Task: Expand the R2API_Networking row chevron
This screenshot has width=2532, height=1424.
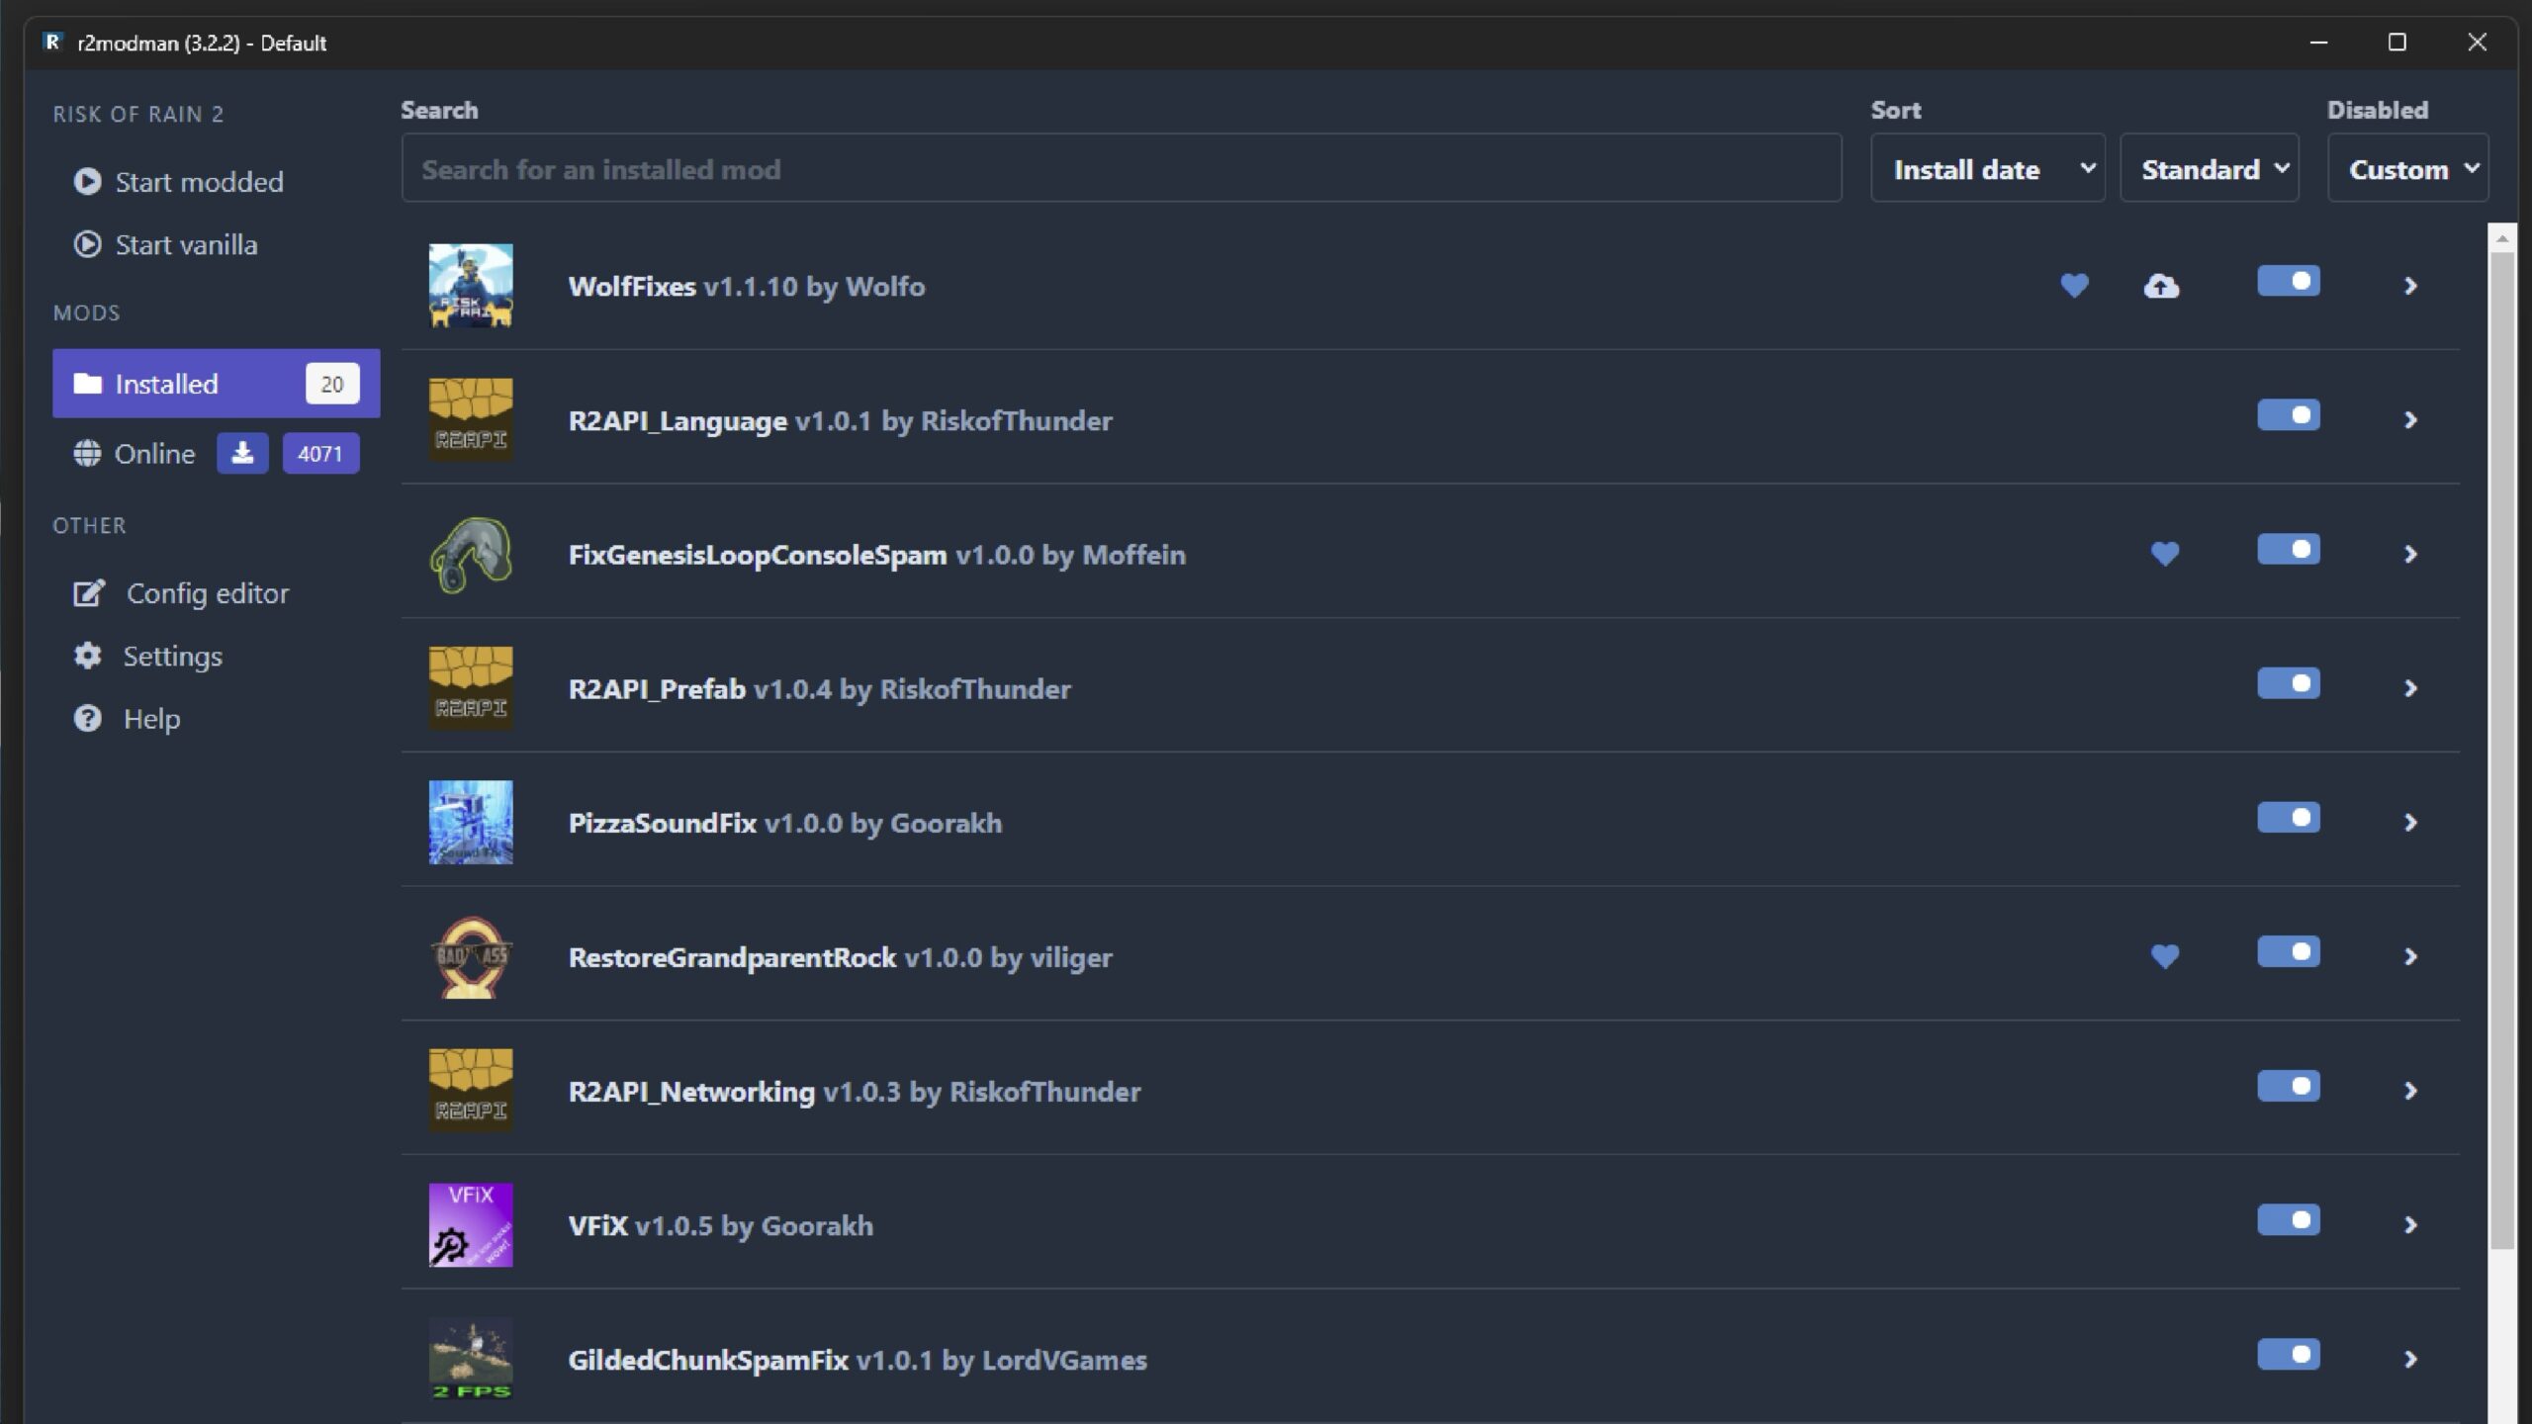Action: click(x=2410, y=1091)
